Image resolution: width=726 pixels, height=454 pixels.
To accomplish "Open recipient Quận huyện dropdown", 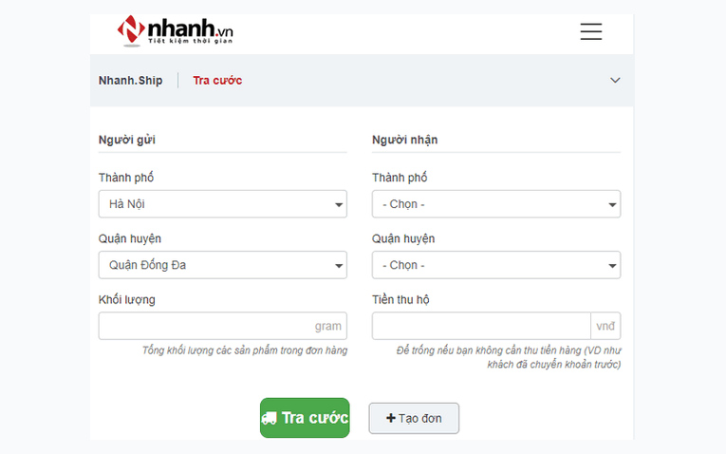I will click(496, 265).
